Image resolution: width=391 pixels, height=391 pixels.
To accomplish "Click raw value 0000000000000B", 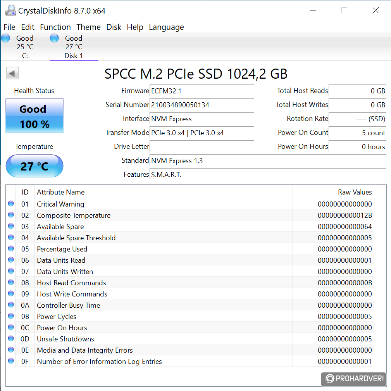I will tap(344, 282).
